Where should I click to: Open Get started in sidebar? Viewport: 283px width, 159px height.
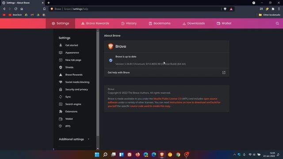click(72, 45)
